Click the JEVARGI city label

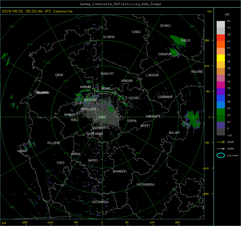point(165,26)
